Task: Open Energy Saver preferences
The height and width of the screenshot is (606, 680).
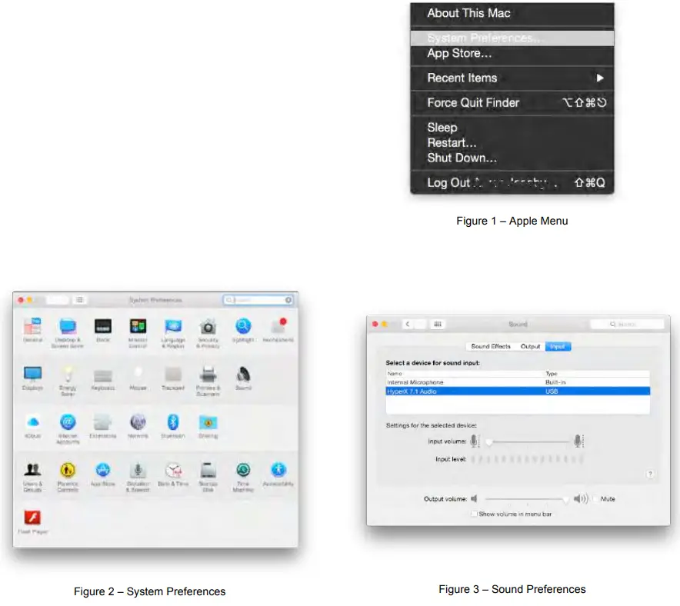Action: click(x=68, y=374)
